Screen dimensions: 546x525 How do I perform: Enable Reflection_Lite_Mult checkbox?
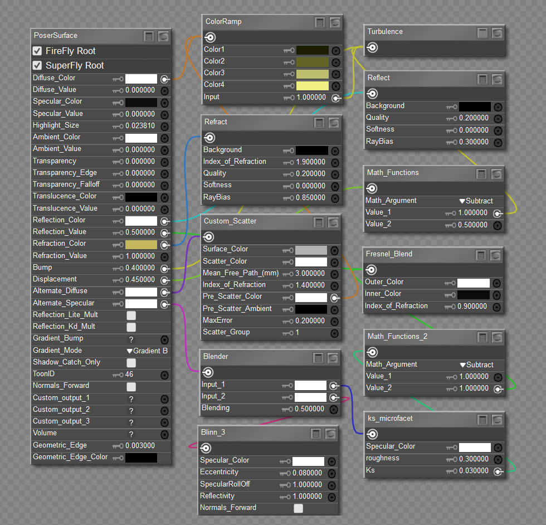[x=131, y=315]
